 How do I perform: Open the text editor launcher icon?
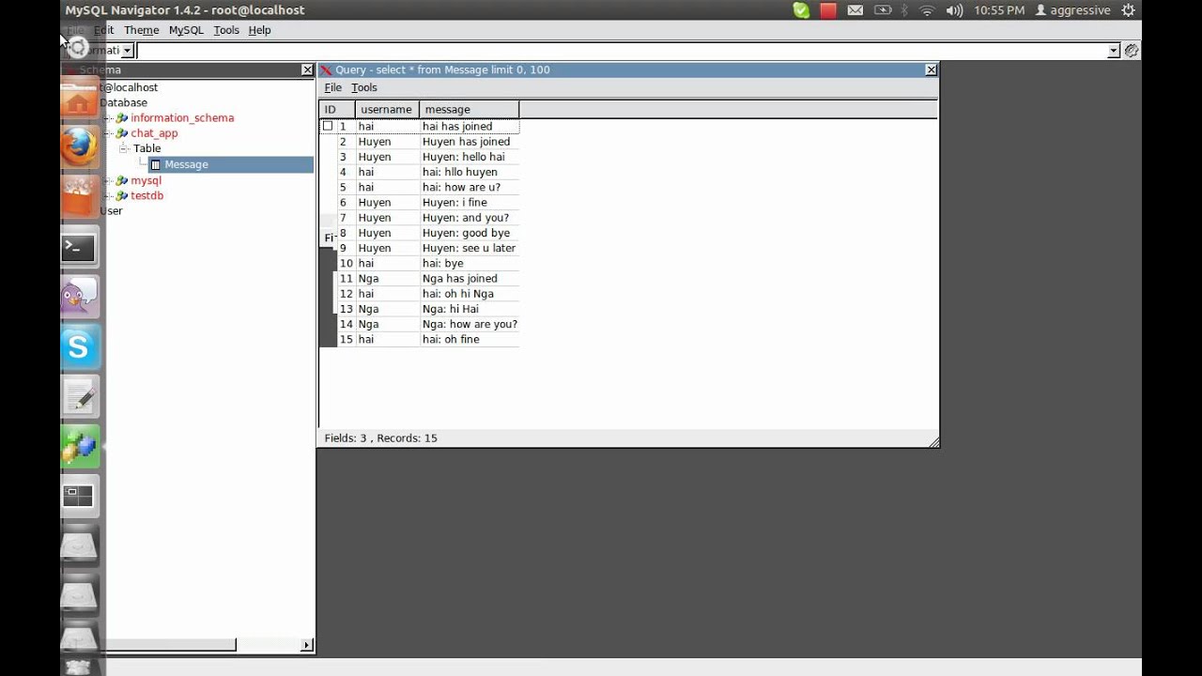click(x=80, y=397)
